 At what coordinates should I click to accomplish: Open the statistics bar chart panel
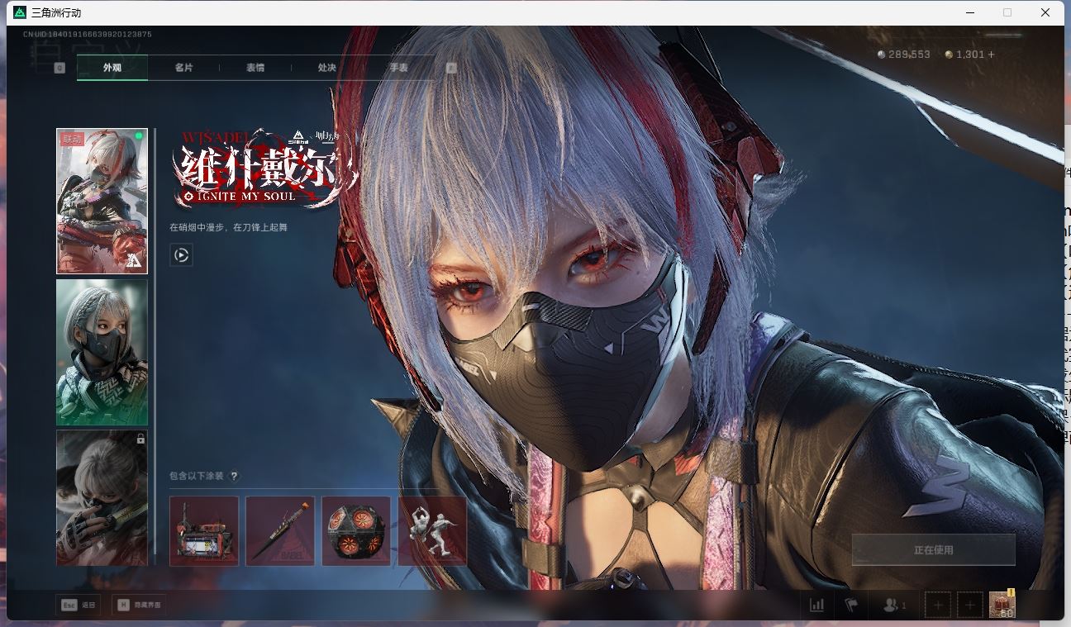[816, 605]
